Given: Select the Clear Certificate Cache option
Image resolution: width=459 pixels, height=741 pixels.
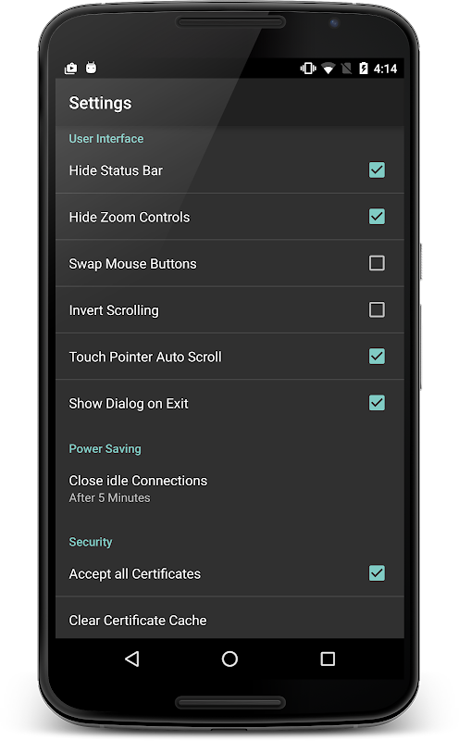Looking at the screenshot, I should pos(229,618).
